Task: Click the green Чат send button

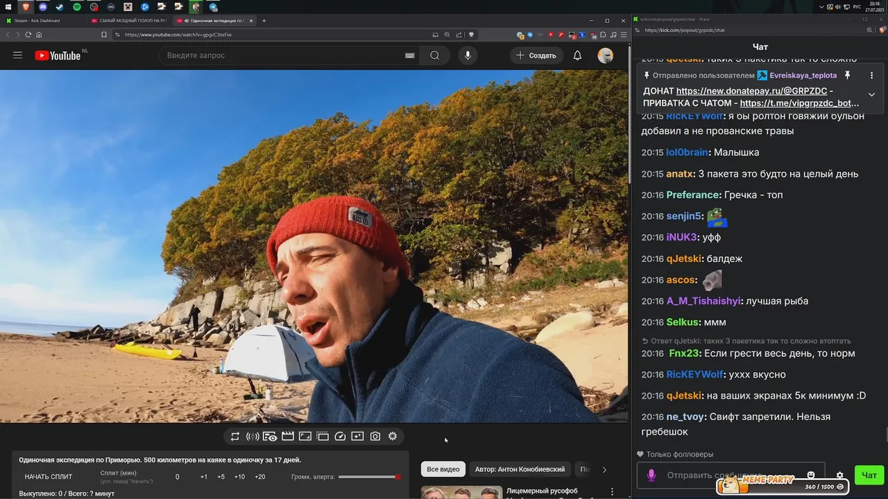Action: point(869,475)
